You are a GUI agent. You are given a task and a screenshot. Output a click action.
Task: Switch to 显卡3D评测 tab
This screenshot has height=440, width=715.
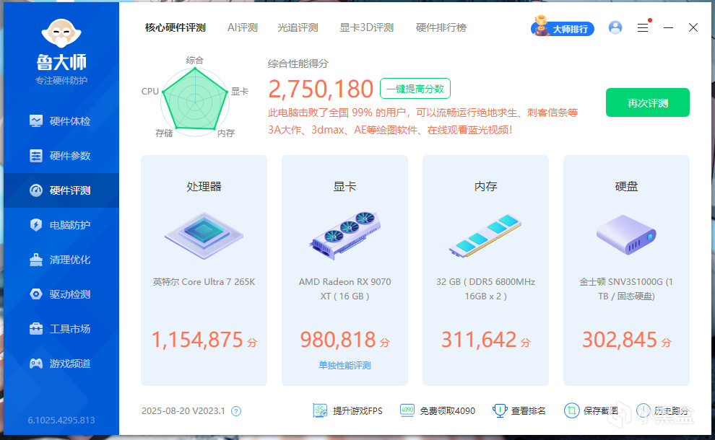tap(367, 28)
